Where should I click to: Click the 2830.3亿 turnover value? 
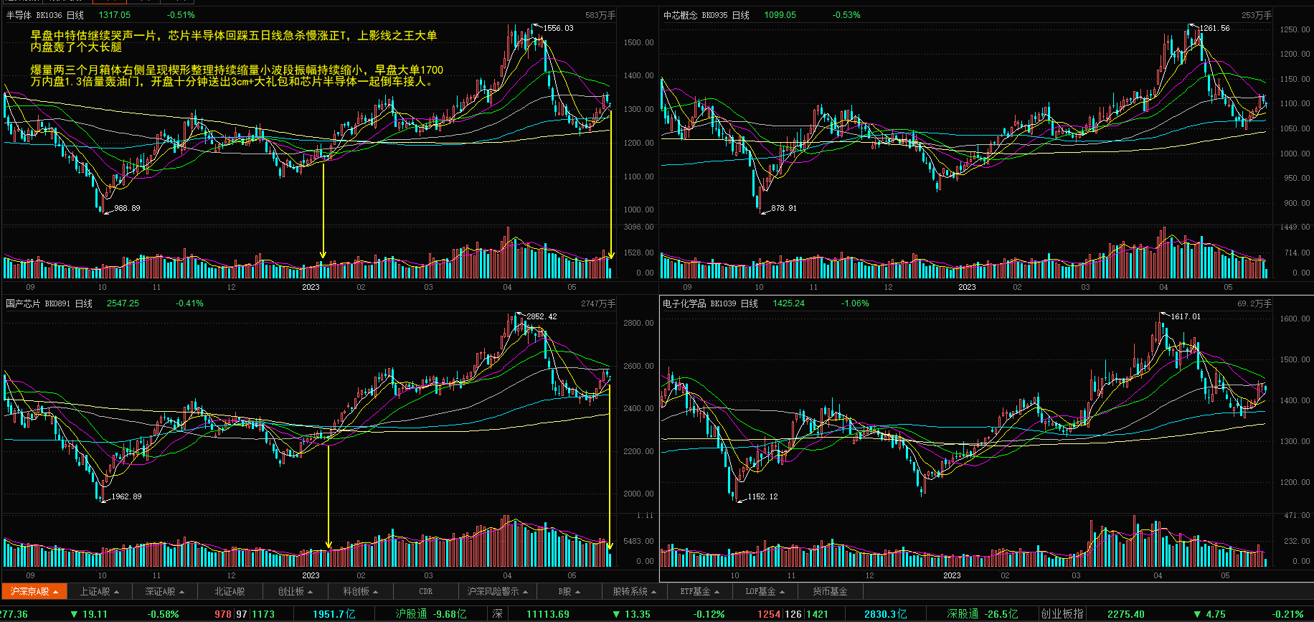click(886, 614)
